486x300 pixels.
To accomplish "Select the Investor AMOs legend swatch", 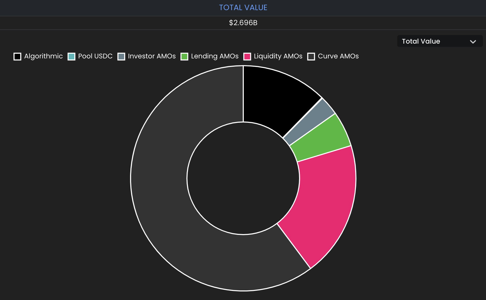I will pyautogui.click(x=121, y=56).
